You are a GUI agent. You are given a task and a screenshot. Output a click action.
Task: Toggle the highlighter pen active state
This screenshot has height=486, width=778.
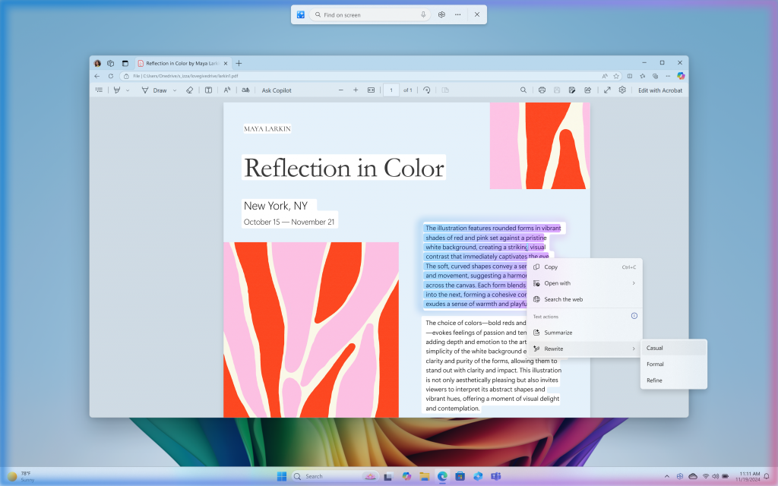[118, 90]
